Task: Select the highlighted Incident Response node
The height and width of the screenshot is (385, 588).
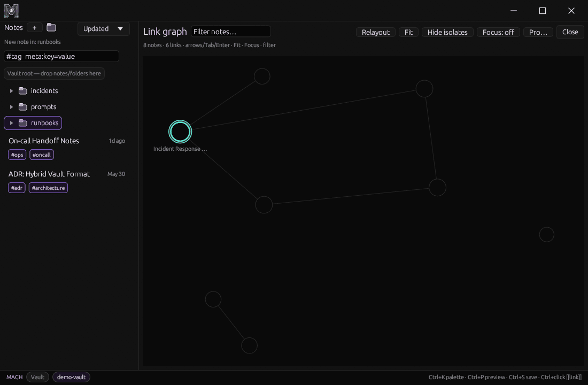Action: pyautogui.click(x=180, y=132)
